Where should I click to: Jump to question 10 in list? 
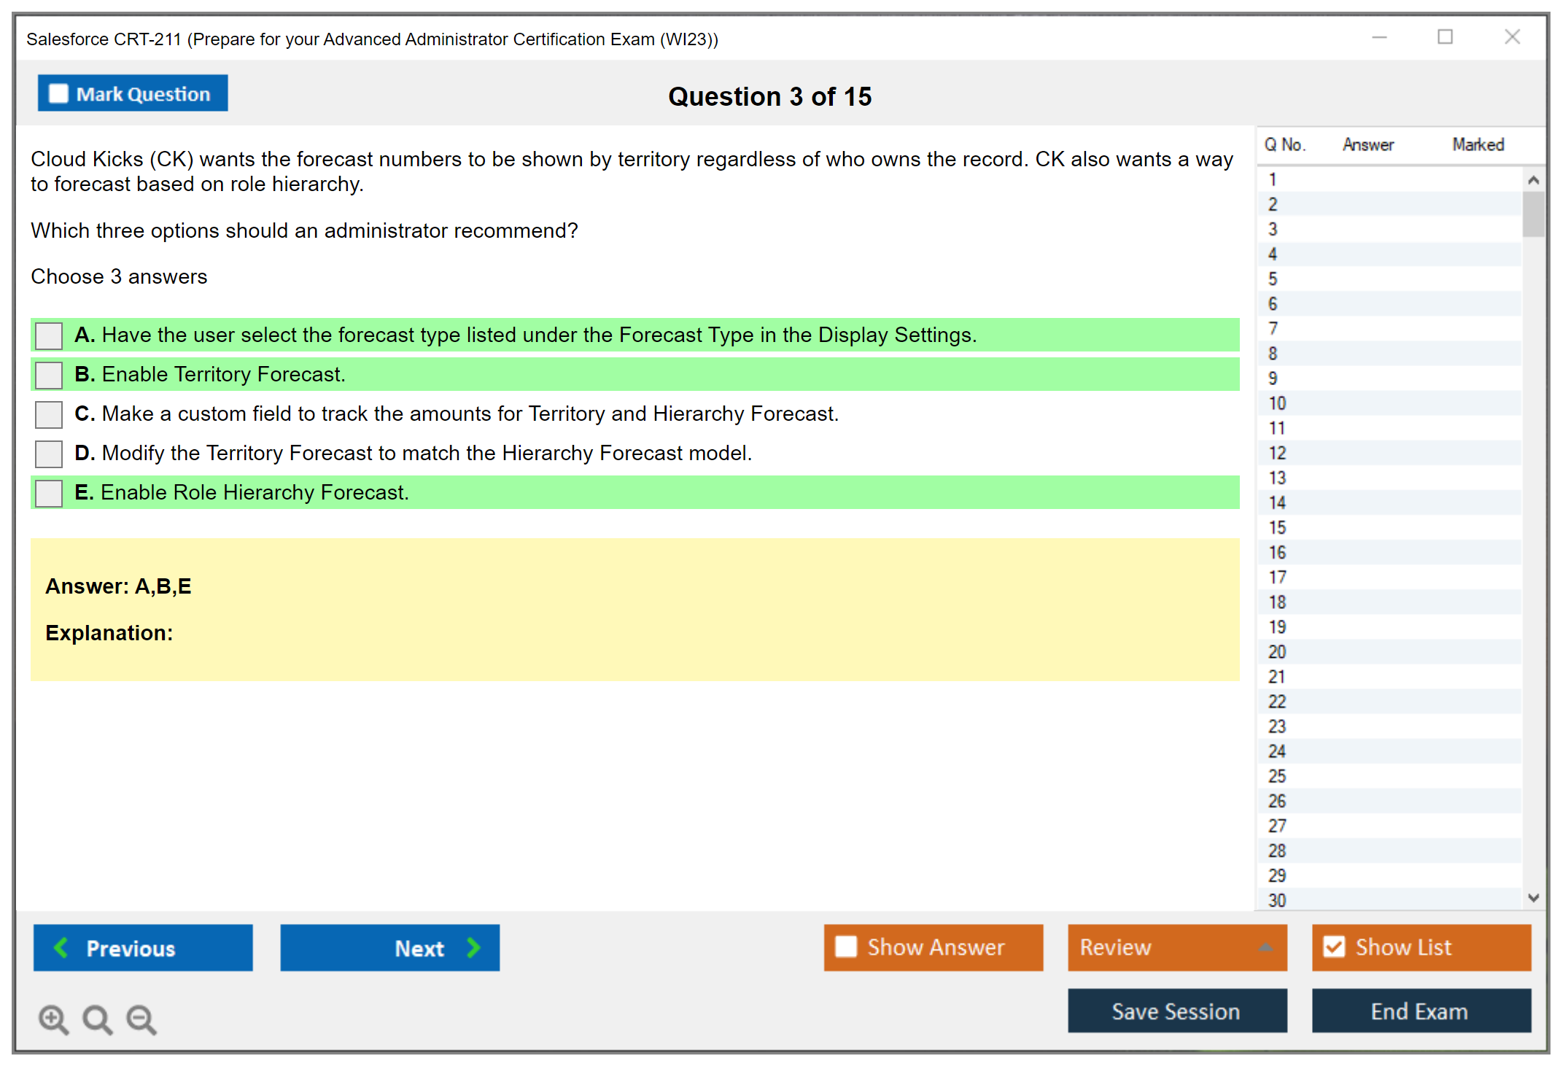coord(1277,403)
